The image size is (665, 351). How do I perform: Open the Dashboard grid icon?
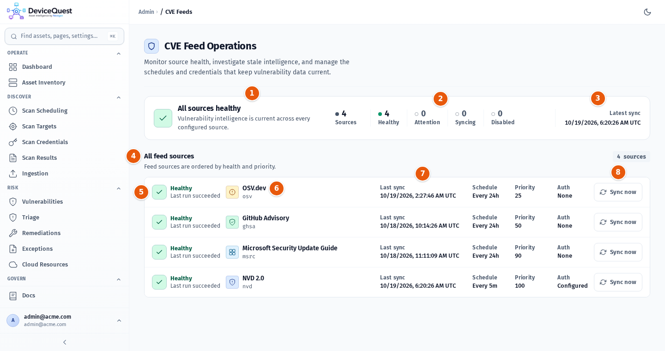coord(13,67)
